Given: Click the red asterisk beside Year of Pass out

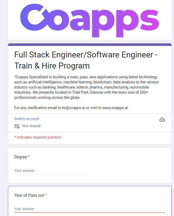Looking at the screenshot, I should tap(46, 195).
